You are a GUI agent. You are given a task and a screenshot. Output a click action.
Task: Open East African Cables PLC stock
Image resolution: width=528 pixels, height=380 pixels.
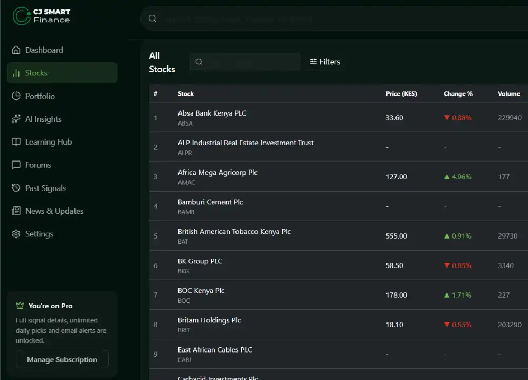coord(215,350)
